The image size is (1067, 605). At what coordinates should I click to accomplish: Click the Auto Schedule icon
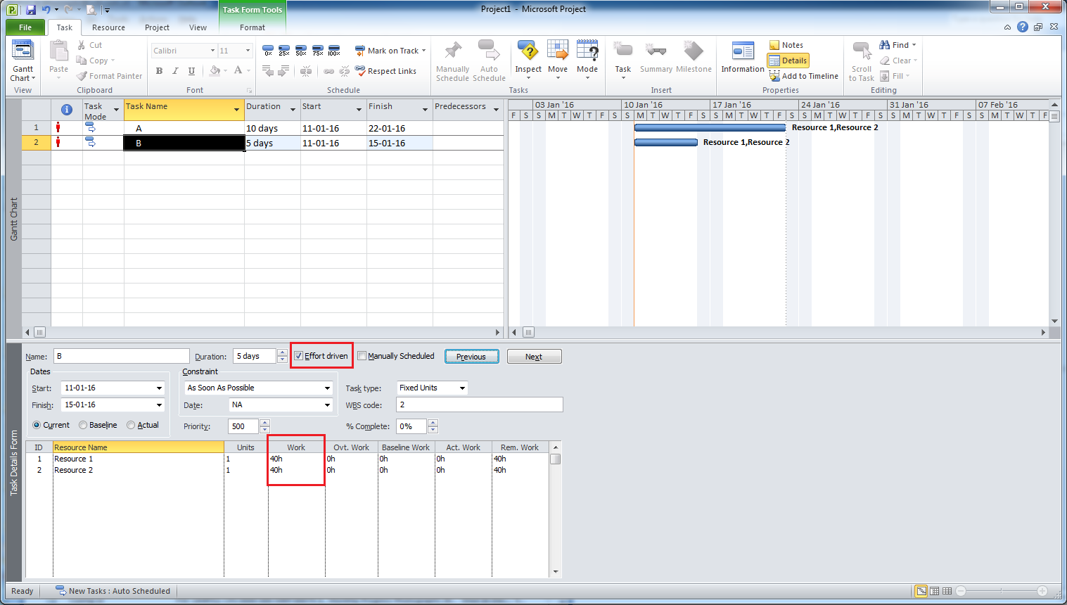(x=488, y=52)
